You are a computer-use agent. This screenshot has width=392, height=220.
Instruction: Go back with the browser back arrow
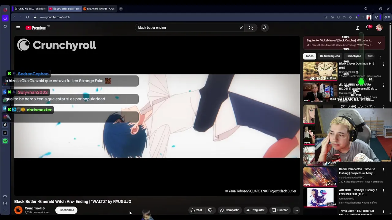click(14, 17)
